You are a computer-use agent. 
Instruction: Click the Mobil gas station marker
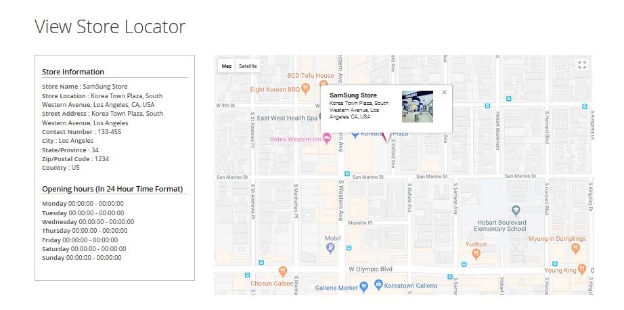coord(330,248)
